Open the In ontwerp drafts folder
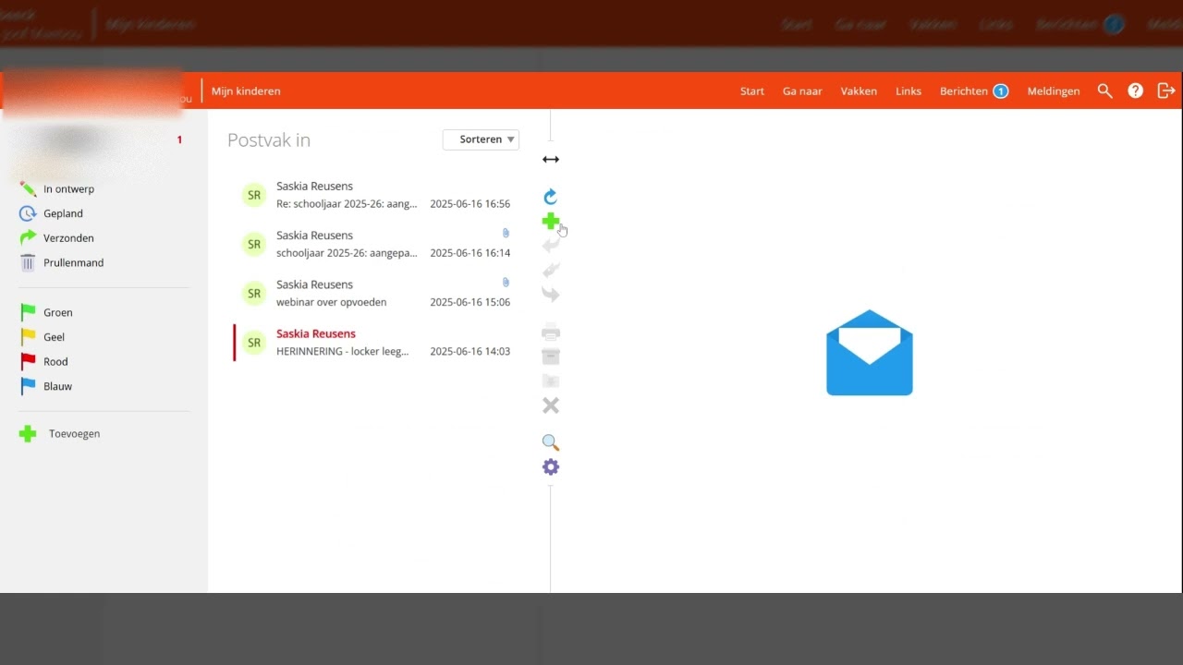 (68, 189)
